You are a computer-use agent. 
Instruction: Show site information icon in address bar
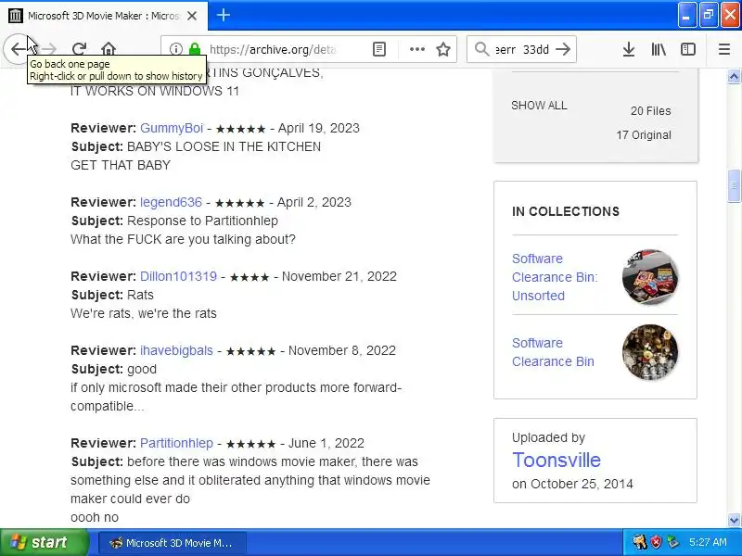[x=176, y=49]
